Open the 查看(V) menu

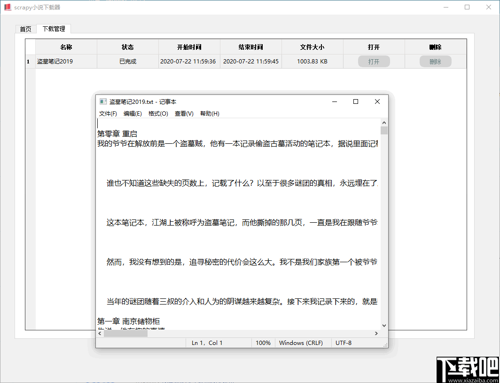pos(184,113)
